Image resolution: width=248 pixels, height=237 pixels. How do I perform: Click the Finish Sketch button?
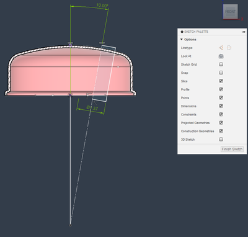click(x=232, y=149)
